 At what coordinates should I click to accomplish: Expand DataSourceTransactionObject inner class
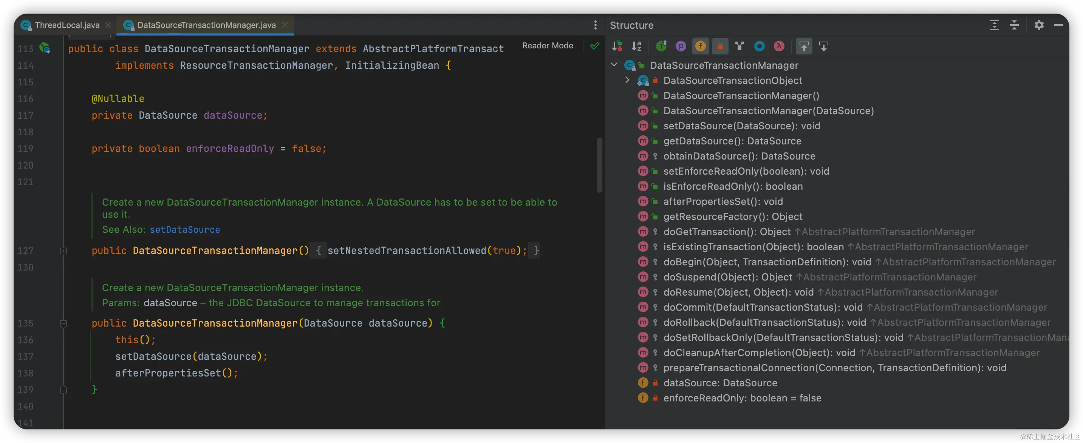coord(627,80)
